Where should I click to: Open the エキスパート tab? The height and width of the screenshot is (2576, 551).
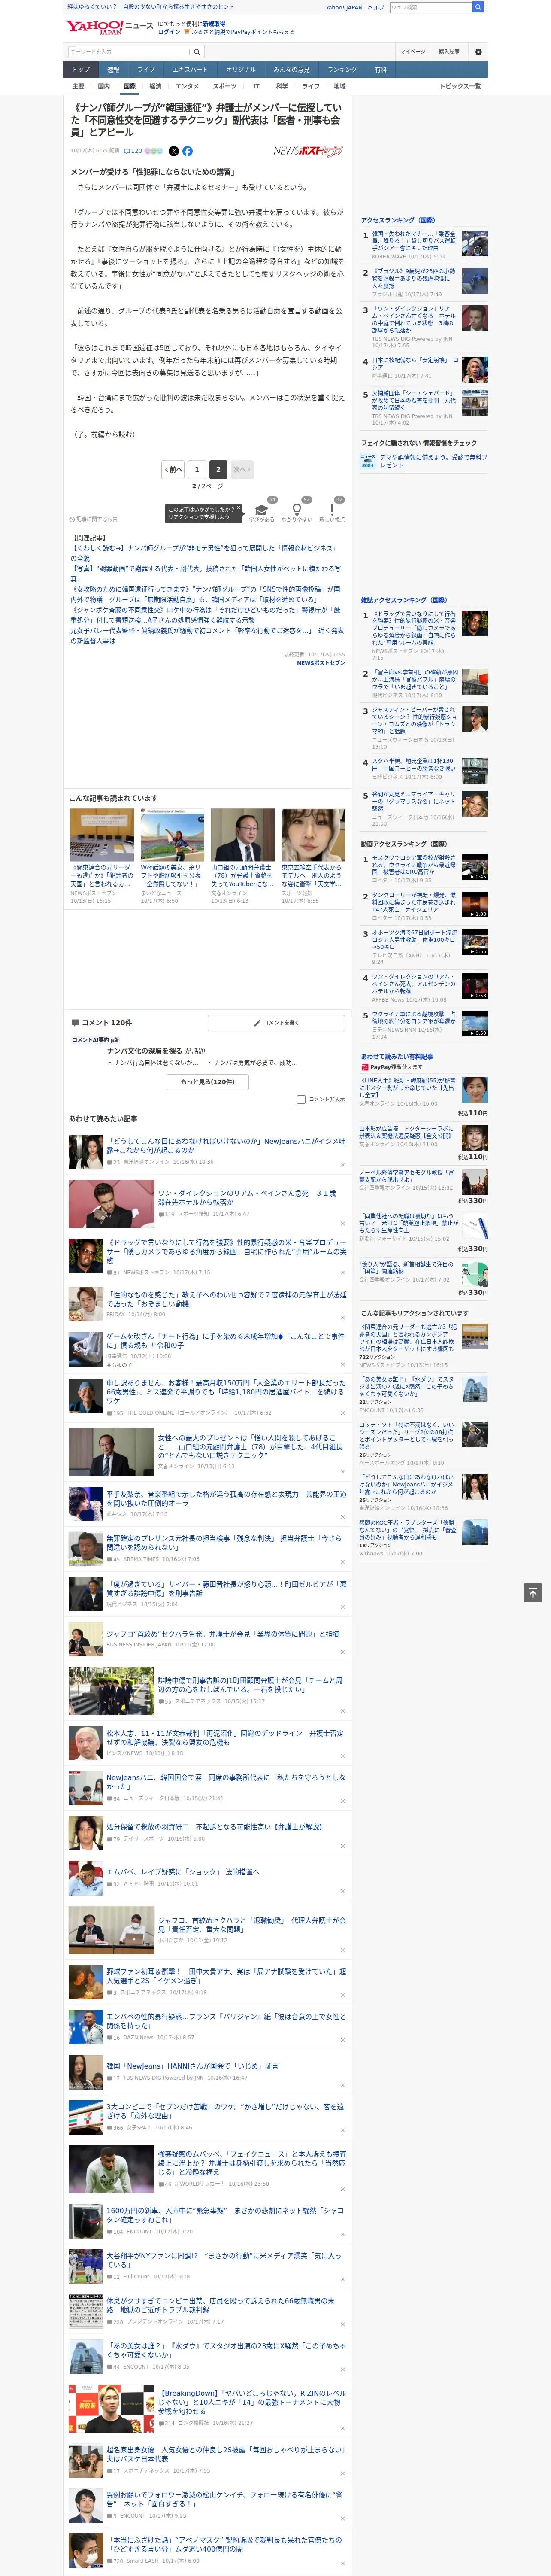190,70
